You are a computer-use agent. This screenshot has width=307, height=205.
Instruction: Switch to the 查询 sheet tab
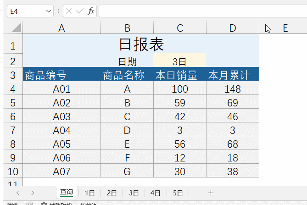pyautogui.click(x=67, y=192)
